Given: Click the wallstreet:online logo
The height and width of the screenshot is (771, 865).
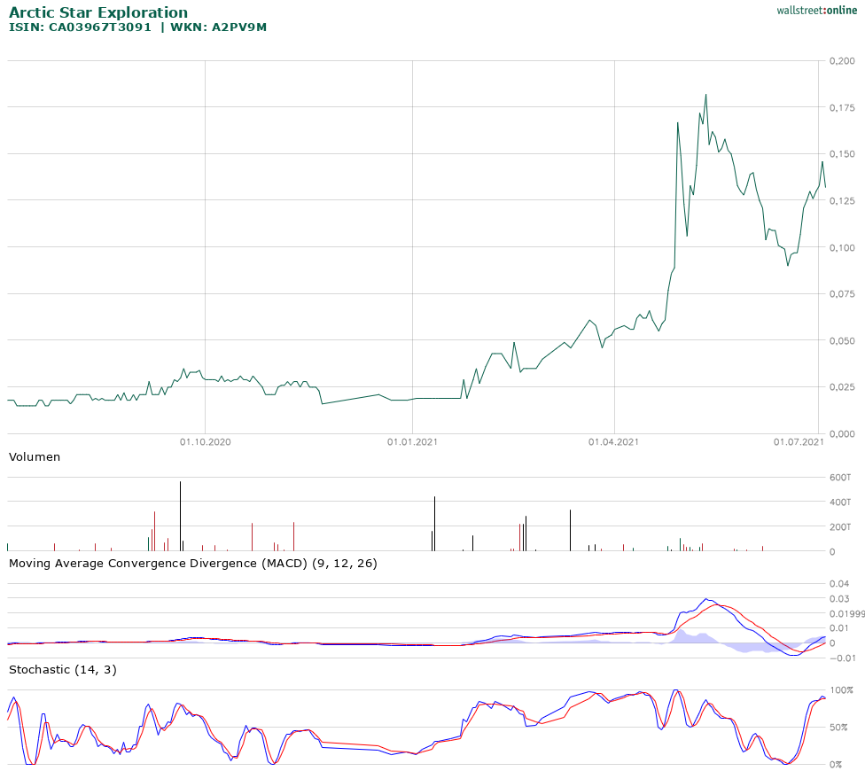Looking at the screenshot, I should (x=816, y=11).
